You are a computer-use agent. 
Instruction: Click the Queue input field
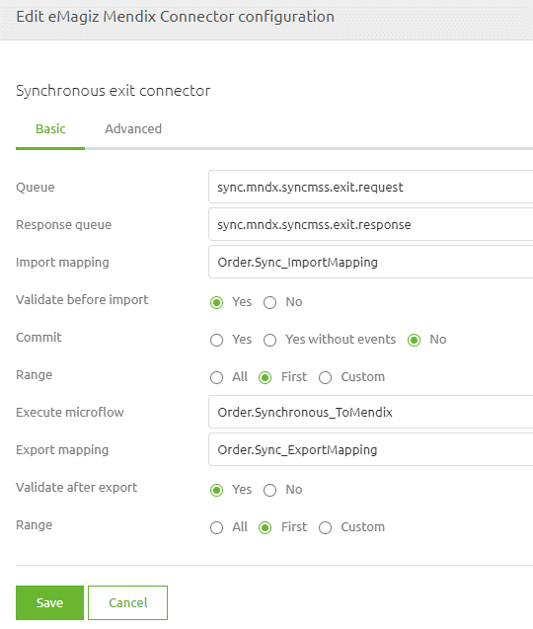(x=370, y=187)
